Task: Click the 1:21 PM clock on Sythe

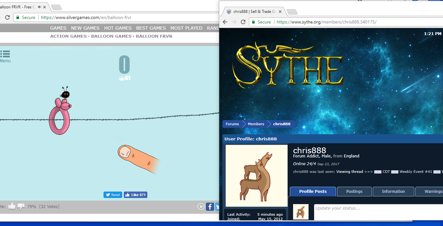Action: (x=433, y=33)
